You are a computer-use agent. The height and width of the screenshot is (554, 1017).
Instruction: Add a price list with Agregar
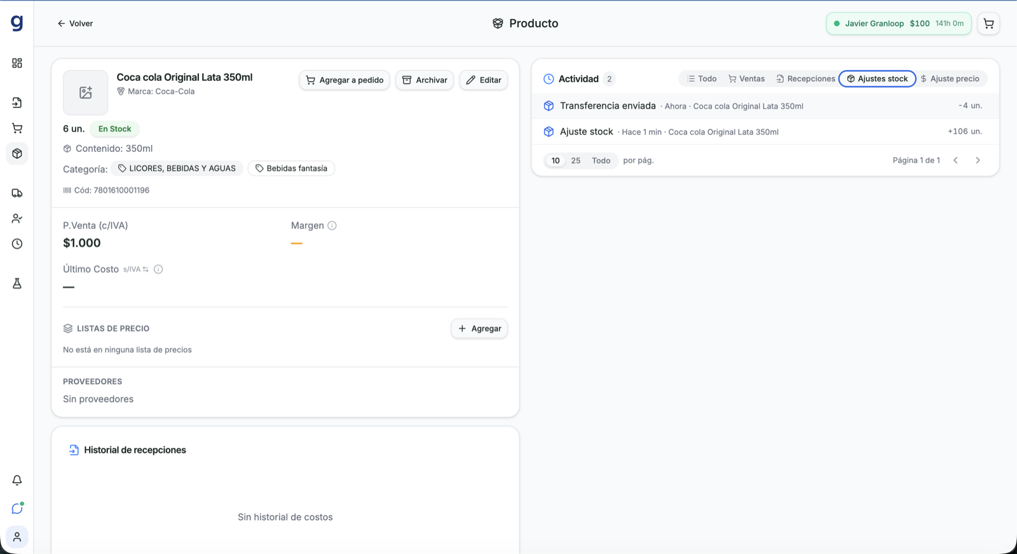(x=479, y=329)
